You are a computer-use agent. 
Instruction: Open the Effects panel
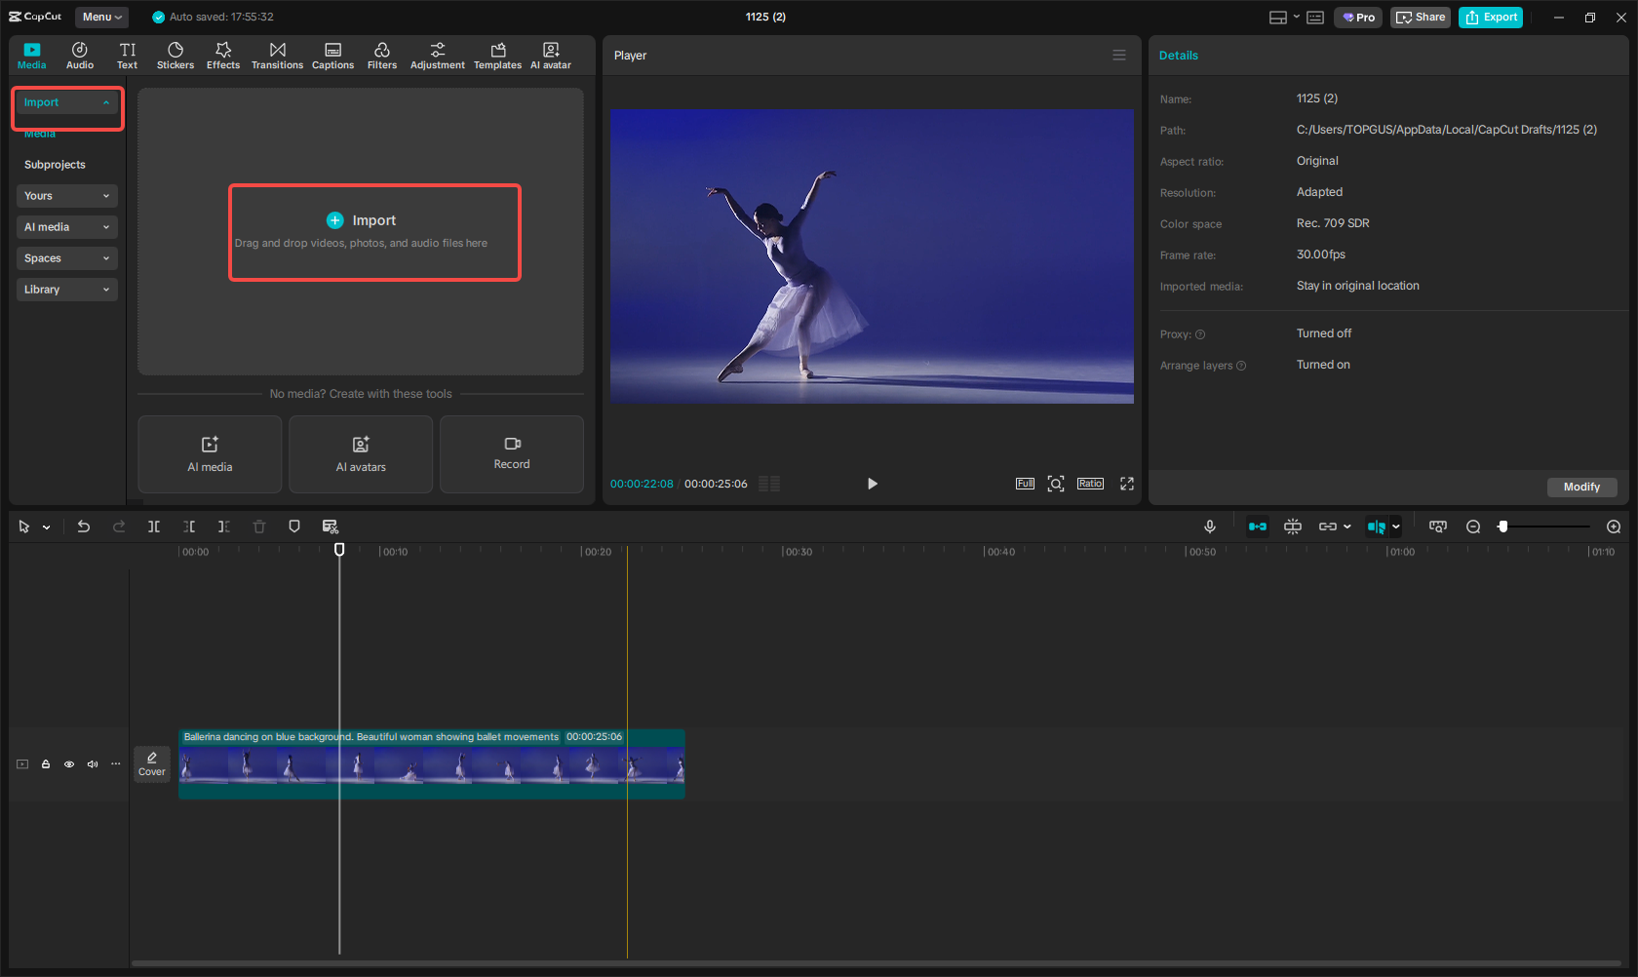point(223,55)
